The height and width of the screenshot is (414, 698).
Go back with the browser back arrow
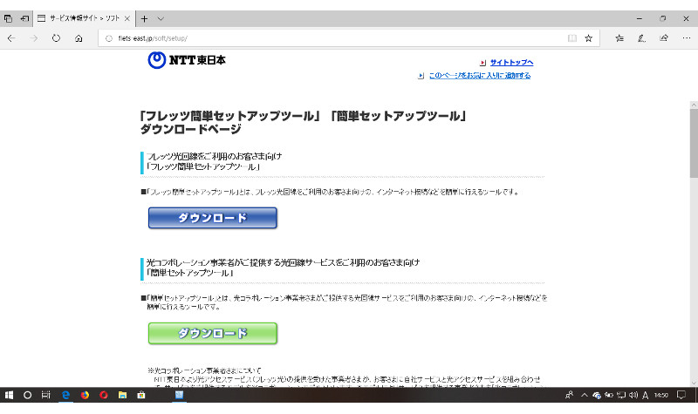[11, 38]
